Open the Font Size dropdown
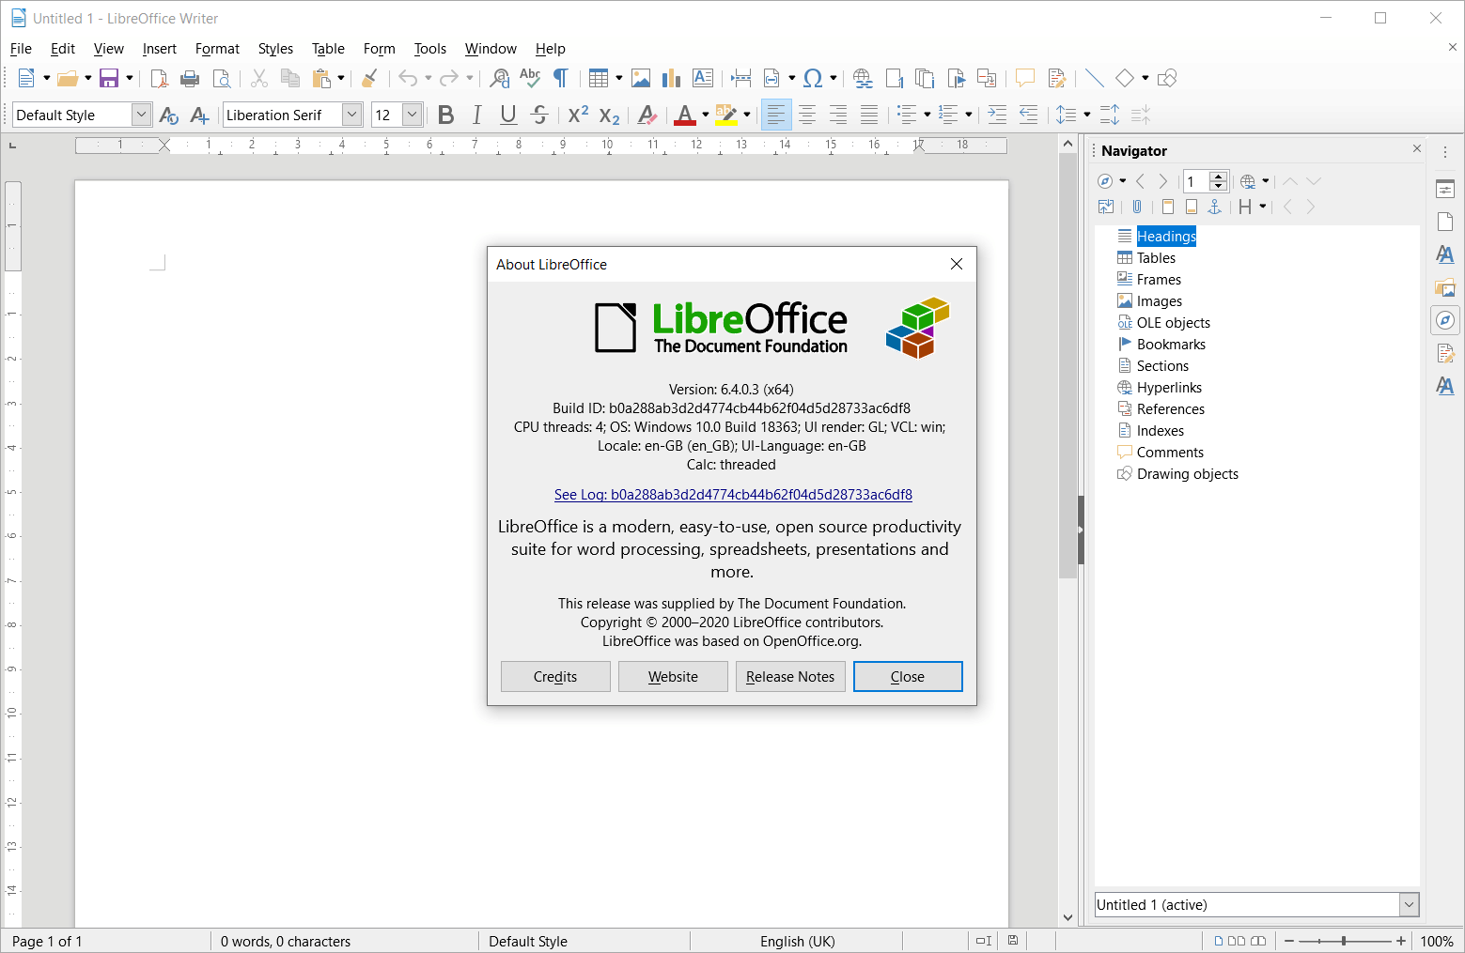The height and width of the screenshot is (953, 1465). tap(412, 115)
